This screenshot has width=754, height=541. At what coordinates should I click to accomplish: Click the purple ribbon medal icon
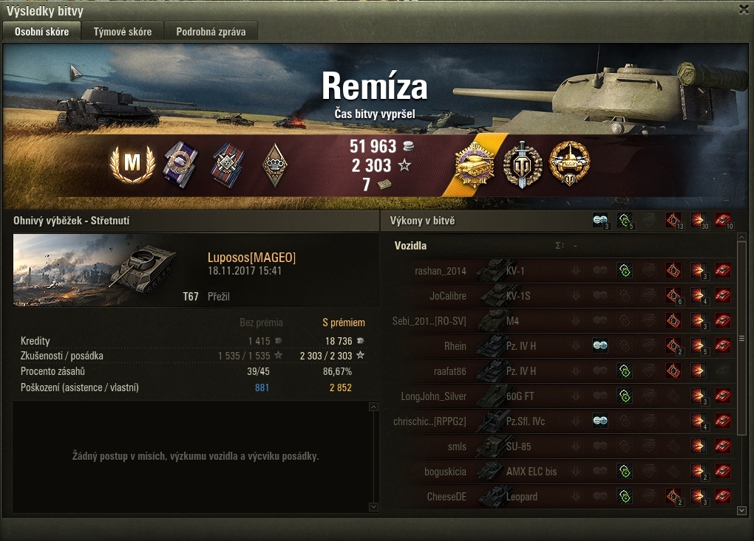click(x=180, y=165)
